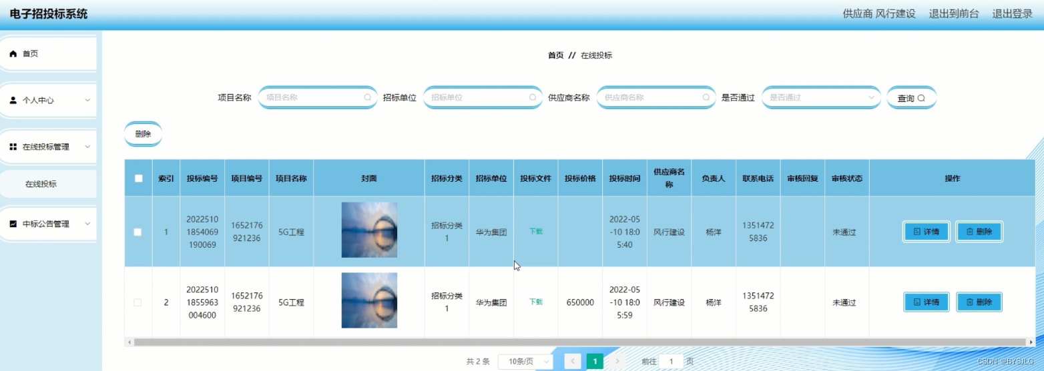Viewport: 1044px width, 371px height.
Task: Check the checkbox for row 2
Action: 138,302
